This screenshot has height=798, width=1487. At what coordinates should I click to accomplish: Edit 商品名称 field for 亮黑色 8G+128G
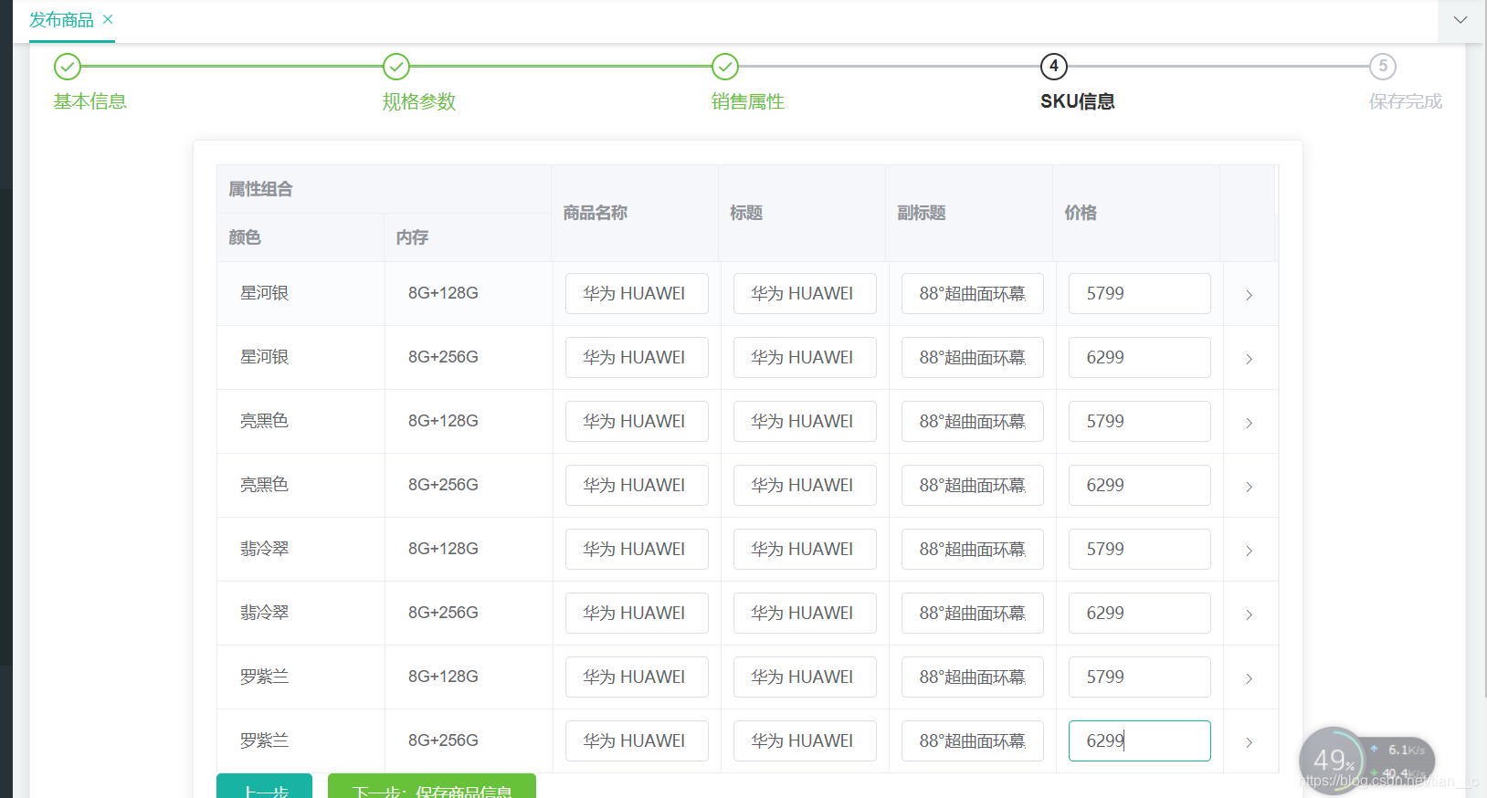pyautogui.click(x=637, y=421)
